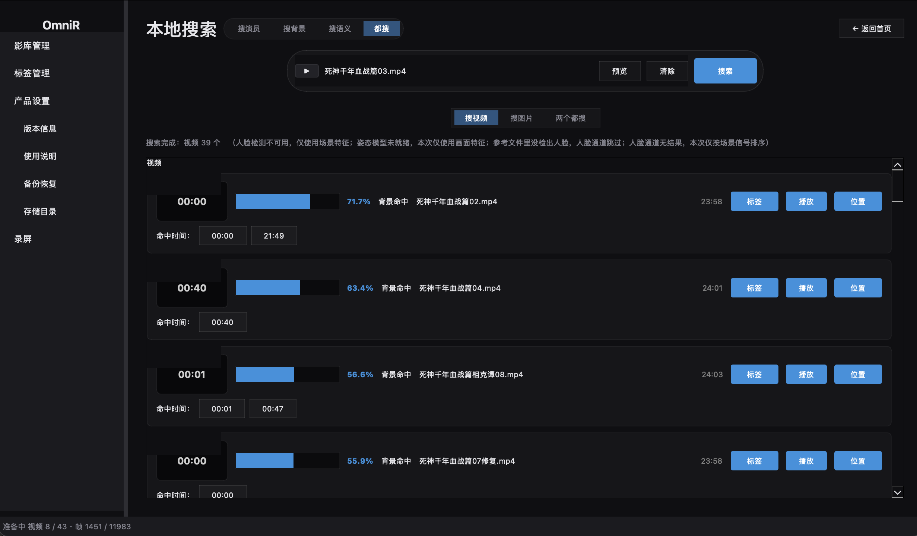Image resolution: width=917 pixels, height=536 pixels.
Task: Click the 清除 button
Action: (x=667, y=71)
